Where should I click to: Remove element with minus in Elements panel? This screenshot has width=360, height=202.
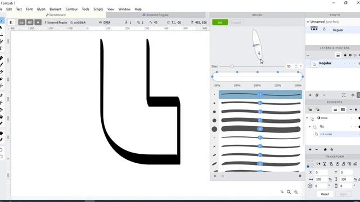[x=317, y=150]
